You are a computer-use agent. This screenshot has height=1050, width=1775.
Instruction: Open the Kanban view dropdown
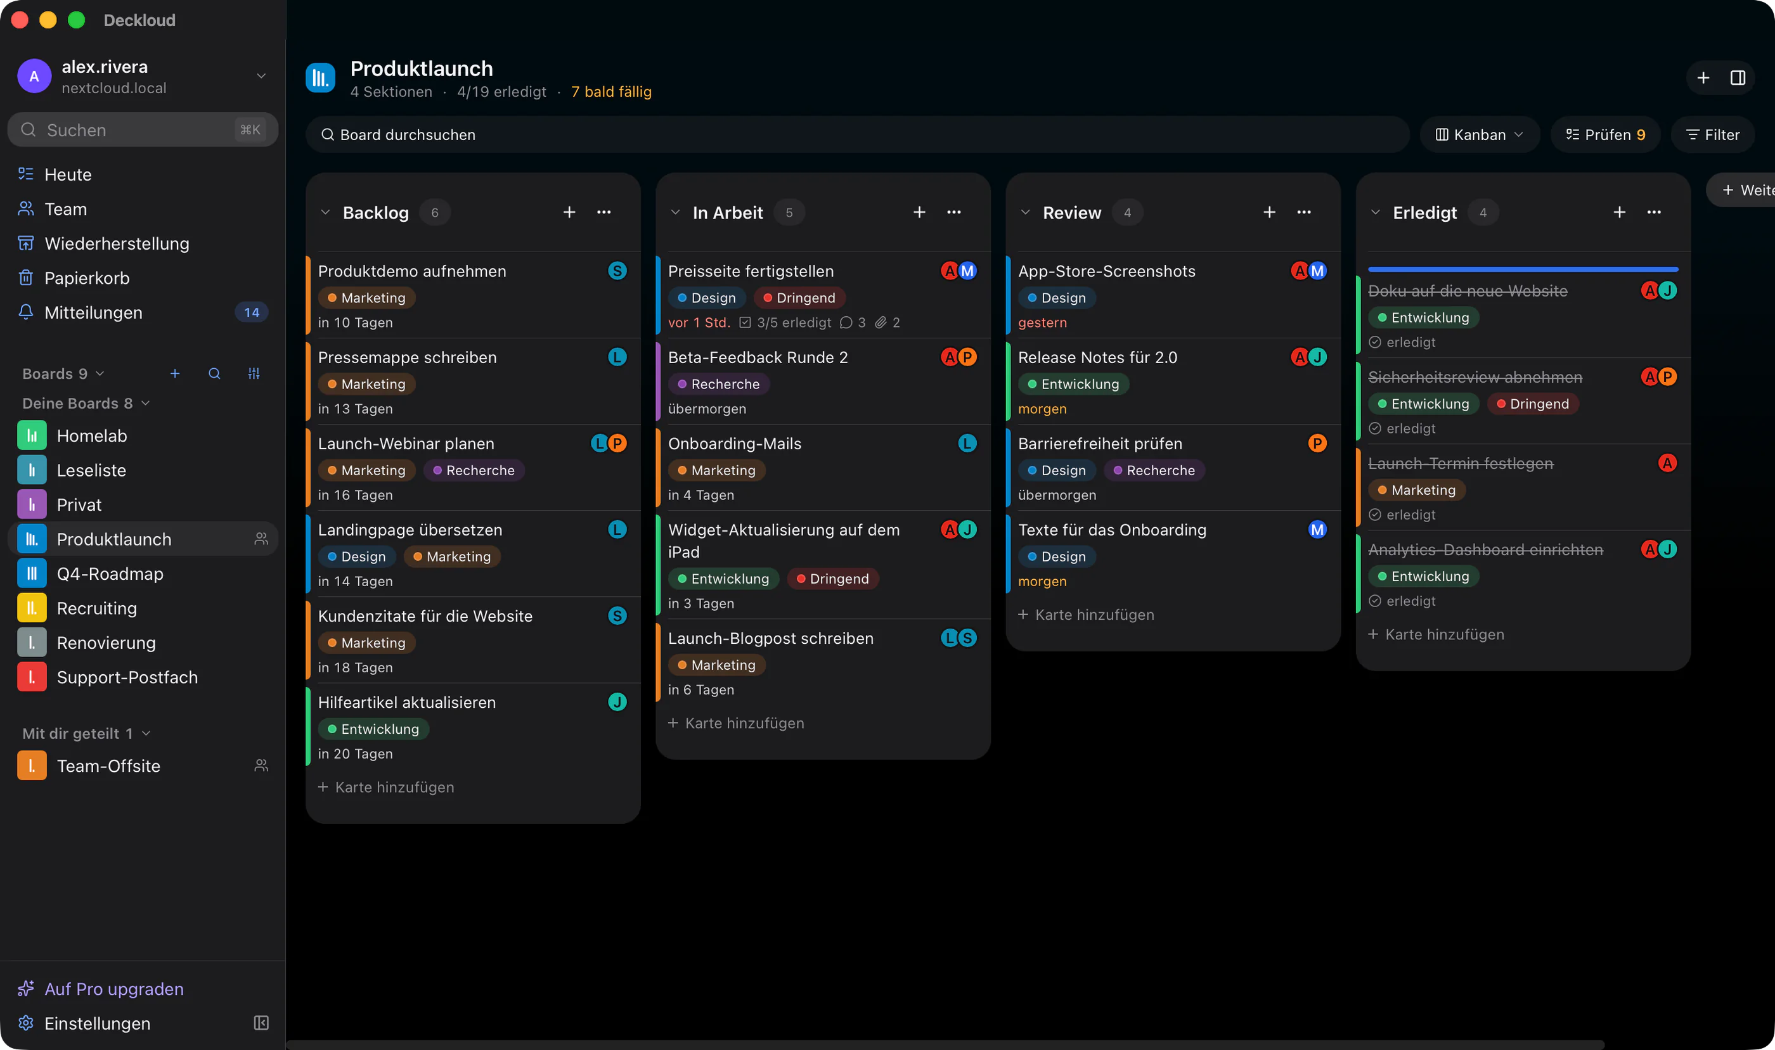pos(1479,134)
